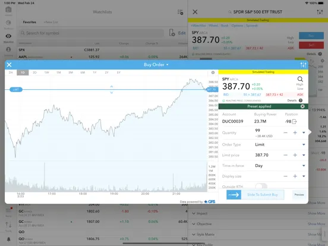Open Buy Order title dropdown
This screenshot has width=328, height=246.
coord(156,65)
